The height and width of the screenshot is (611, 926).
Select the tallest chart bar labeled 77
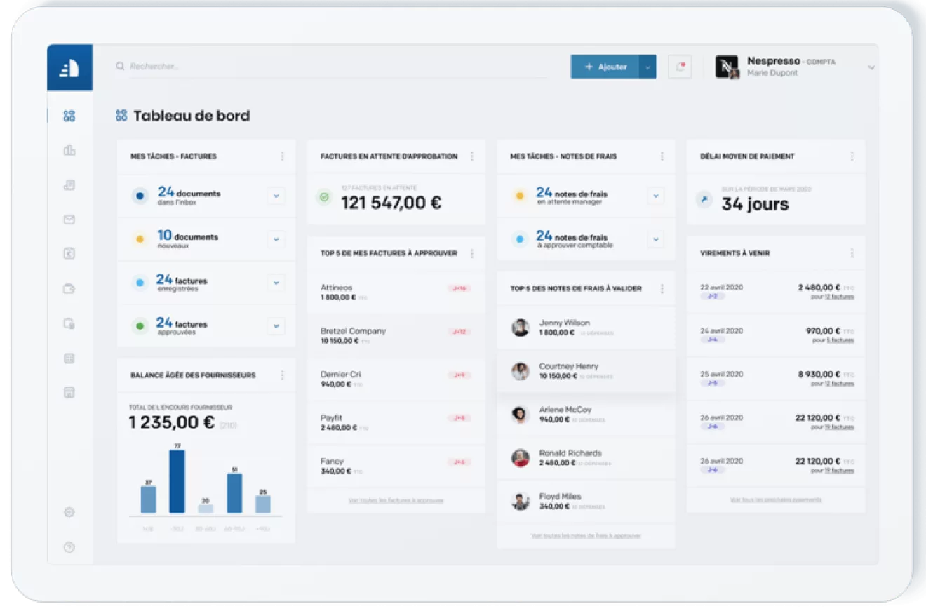pyautogui.click(x=177, y=482)
